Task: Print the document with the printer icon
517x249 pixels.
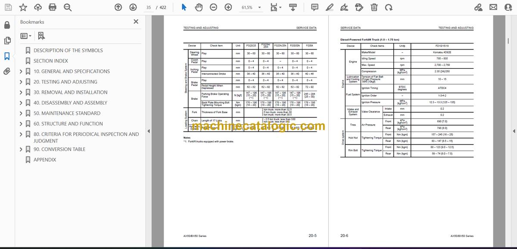Action: pos(53,7)
